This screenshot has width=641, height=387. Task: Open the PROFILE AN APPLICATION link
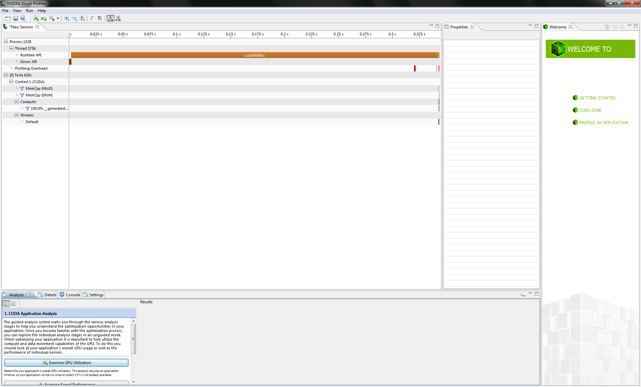pyautogui.click(x=604, y=123)
